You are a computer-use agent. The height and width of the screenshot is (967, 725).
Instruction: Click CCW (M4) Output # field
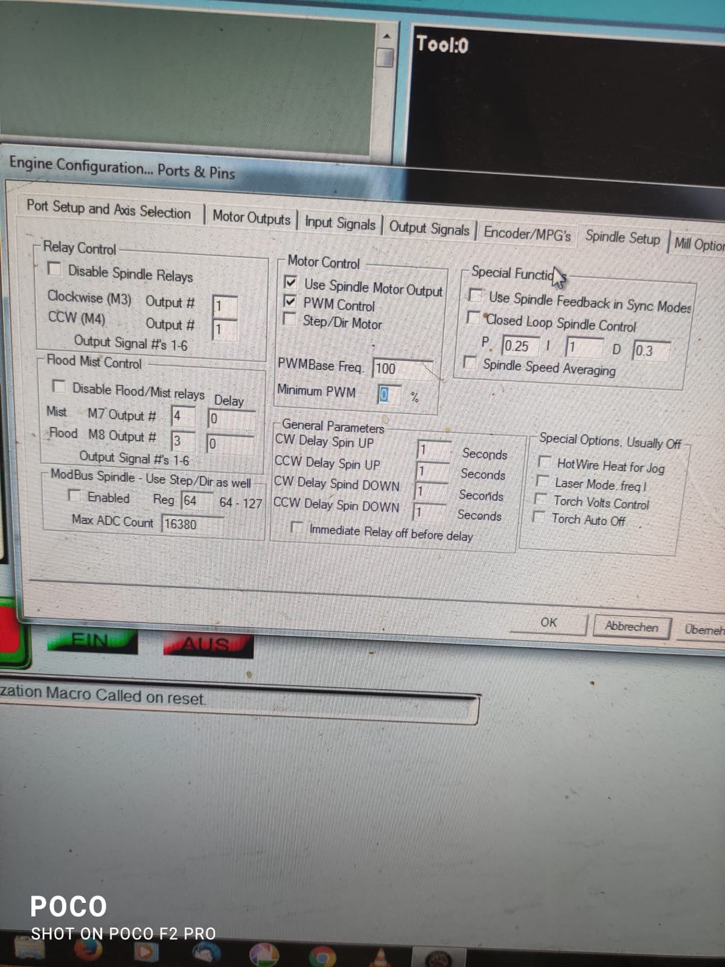(x=225, y=329)
